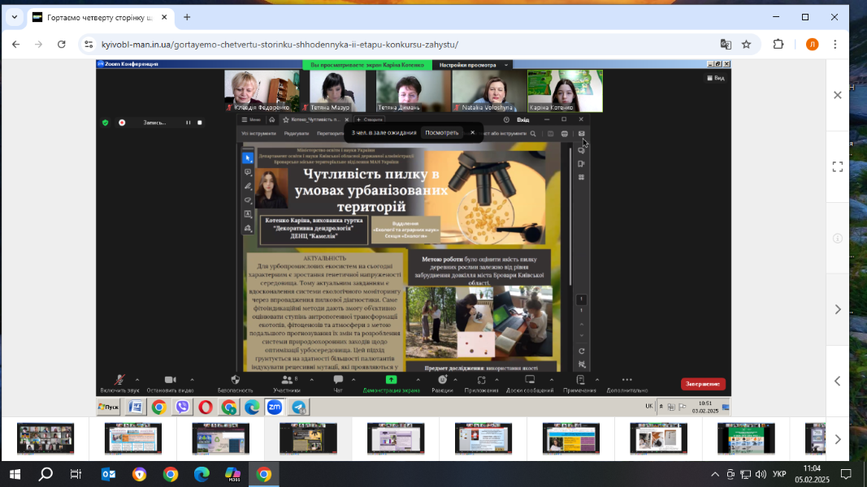Viewport: 867px width, 487px height.
Task: View site information next to the URL
Action: pos(89,45)
